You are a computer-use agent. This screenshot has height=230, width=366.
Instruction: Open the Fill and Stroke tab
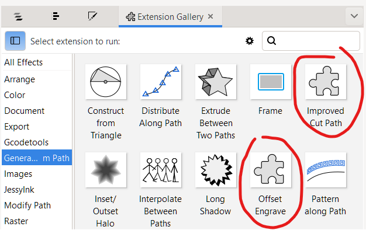pyautogui.click(x=92, y=16)
